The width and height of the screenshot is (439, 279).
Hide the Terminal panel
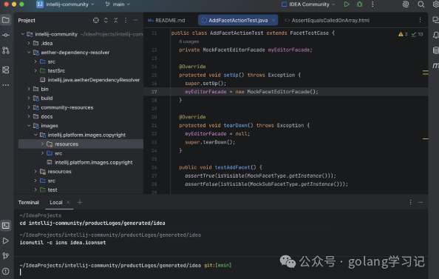tap(421, 202)
